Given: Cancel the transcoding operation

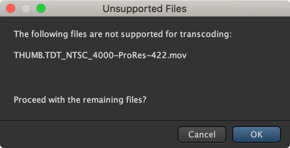Looking at the screenshot, I should 202,134.
